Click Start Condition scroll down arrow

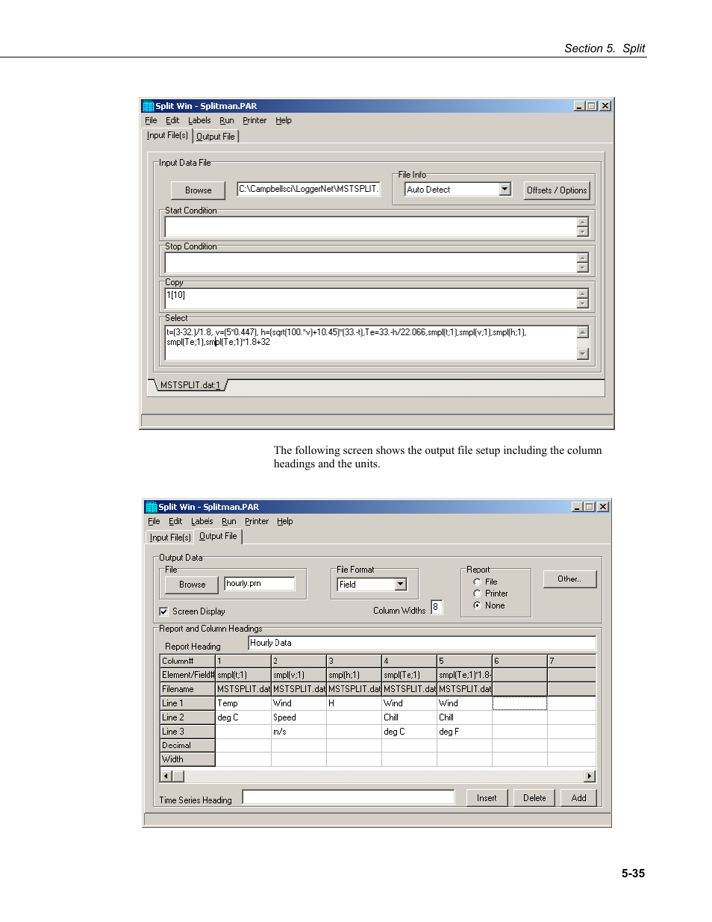[583, 232]
